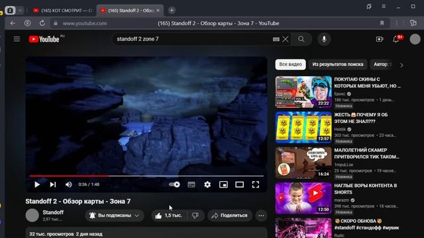Screen dimensions: 424x238
Task: Open browser main menu in title bar
Action: tap(384, 6)
